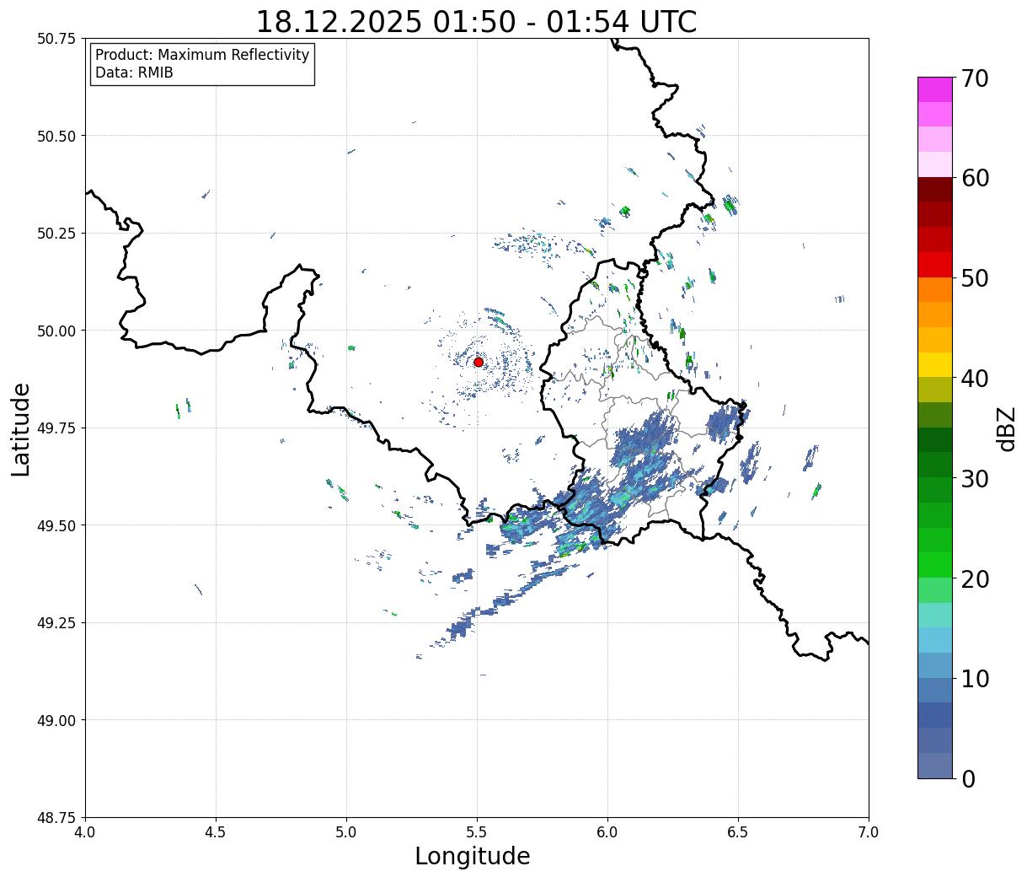Click the longitude tick label 5.5
This screenshot has height=877, width=1027.
coord(477,832)
